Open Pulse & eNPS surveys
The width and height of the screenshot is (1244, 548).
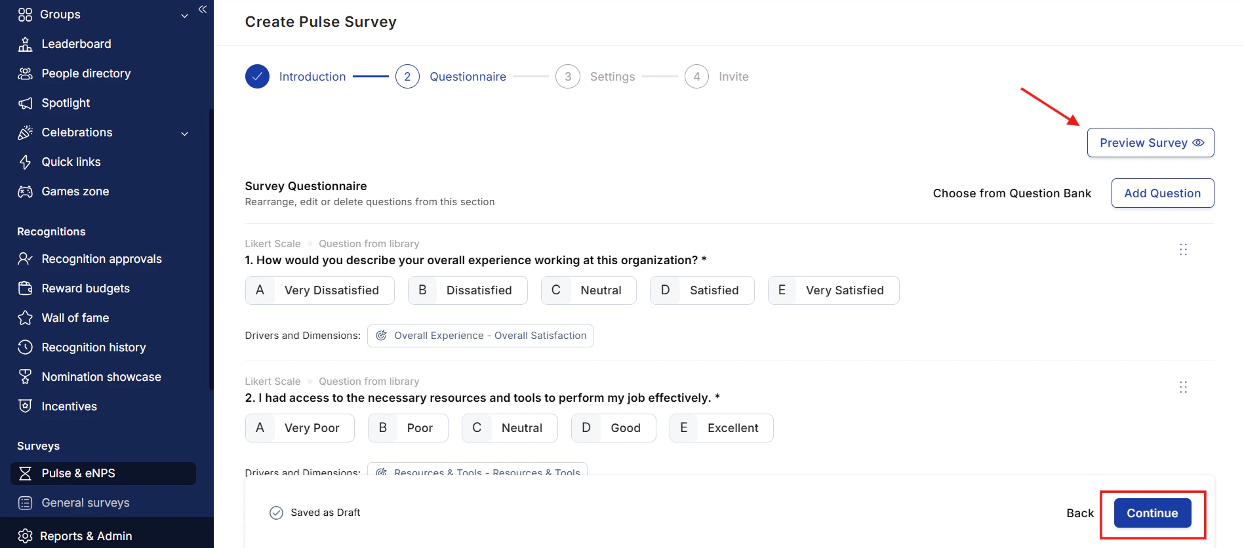click(x=103, y=473)
